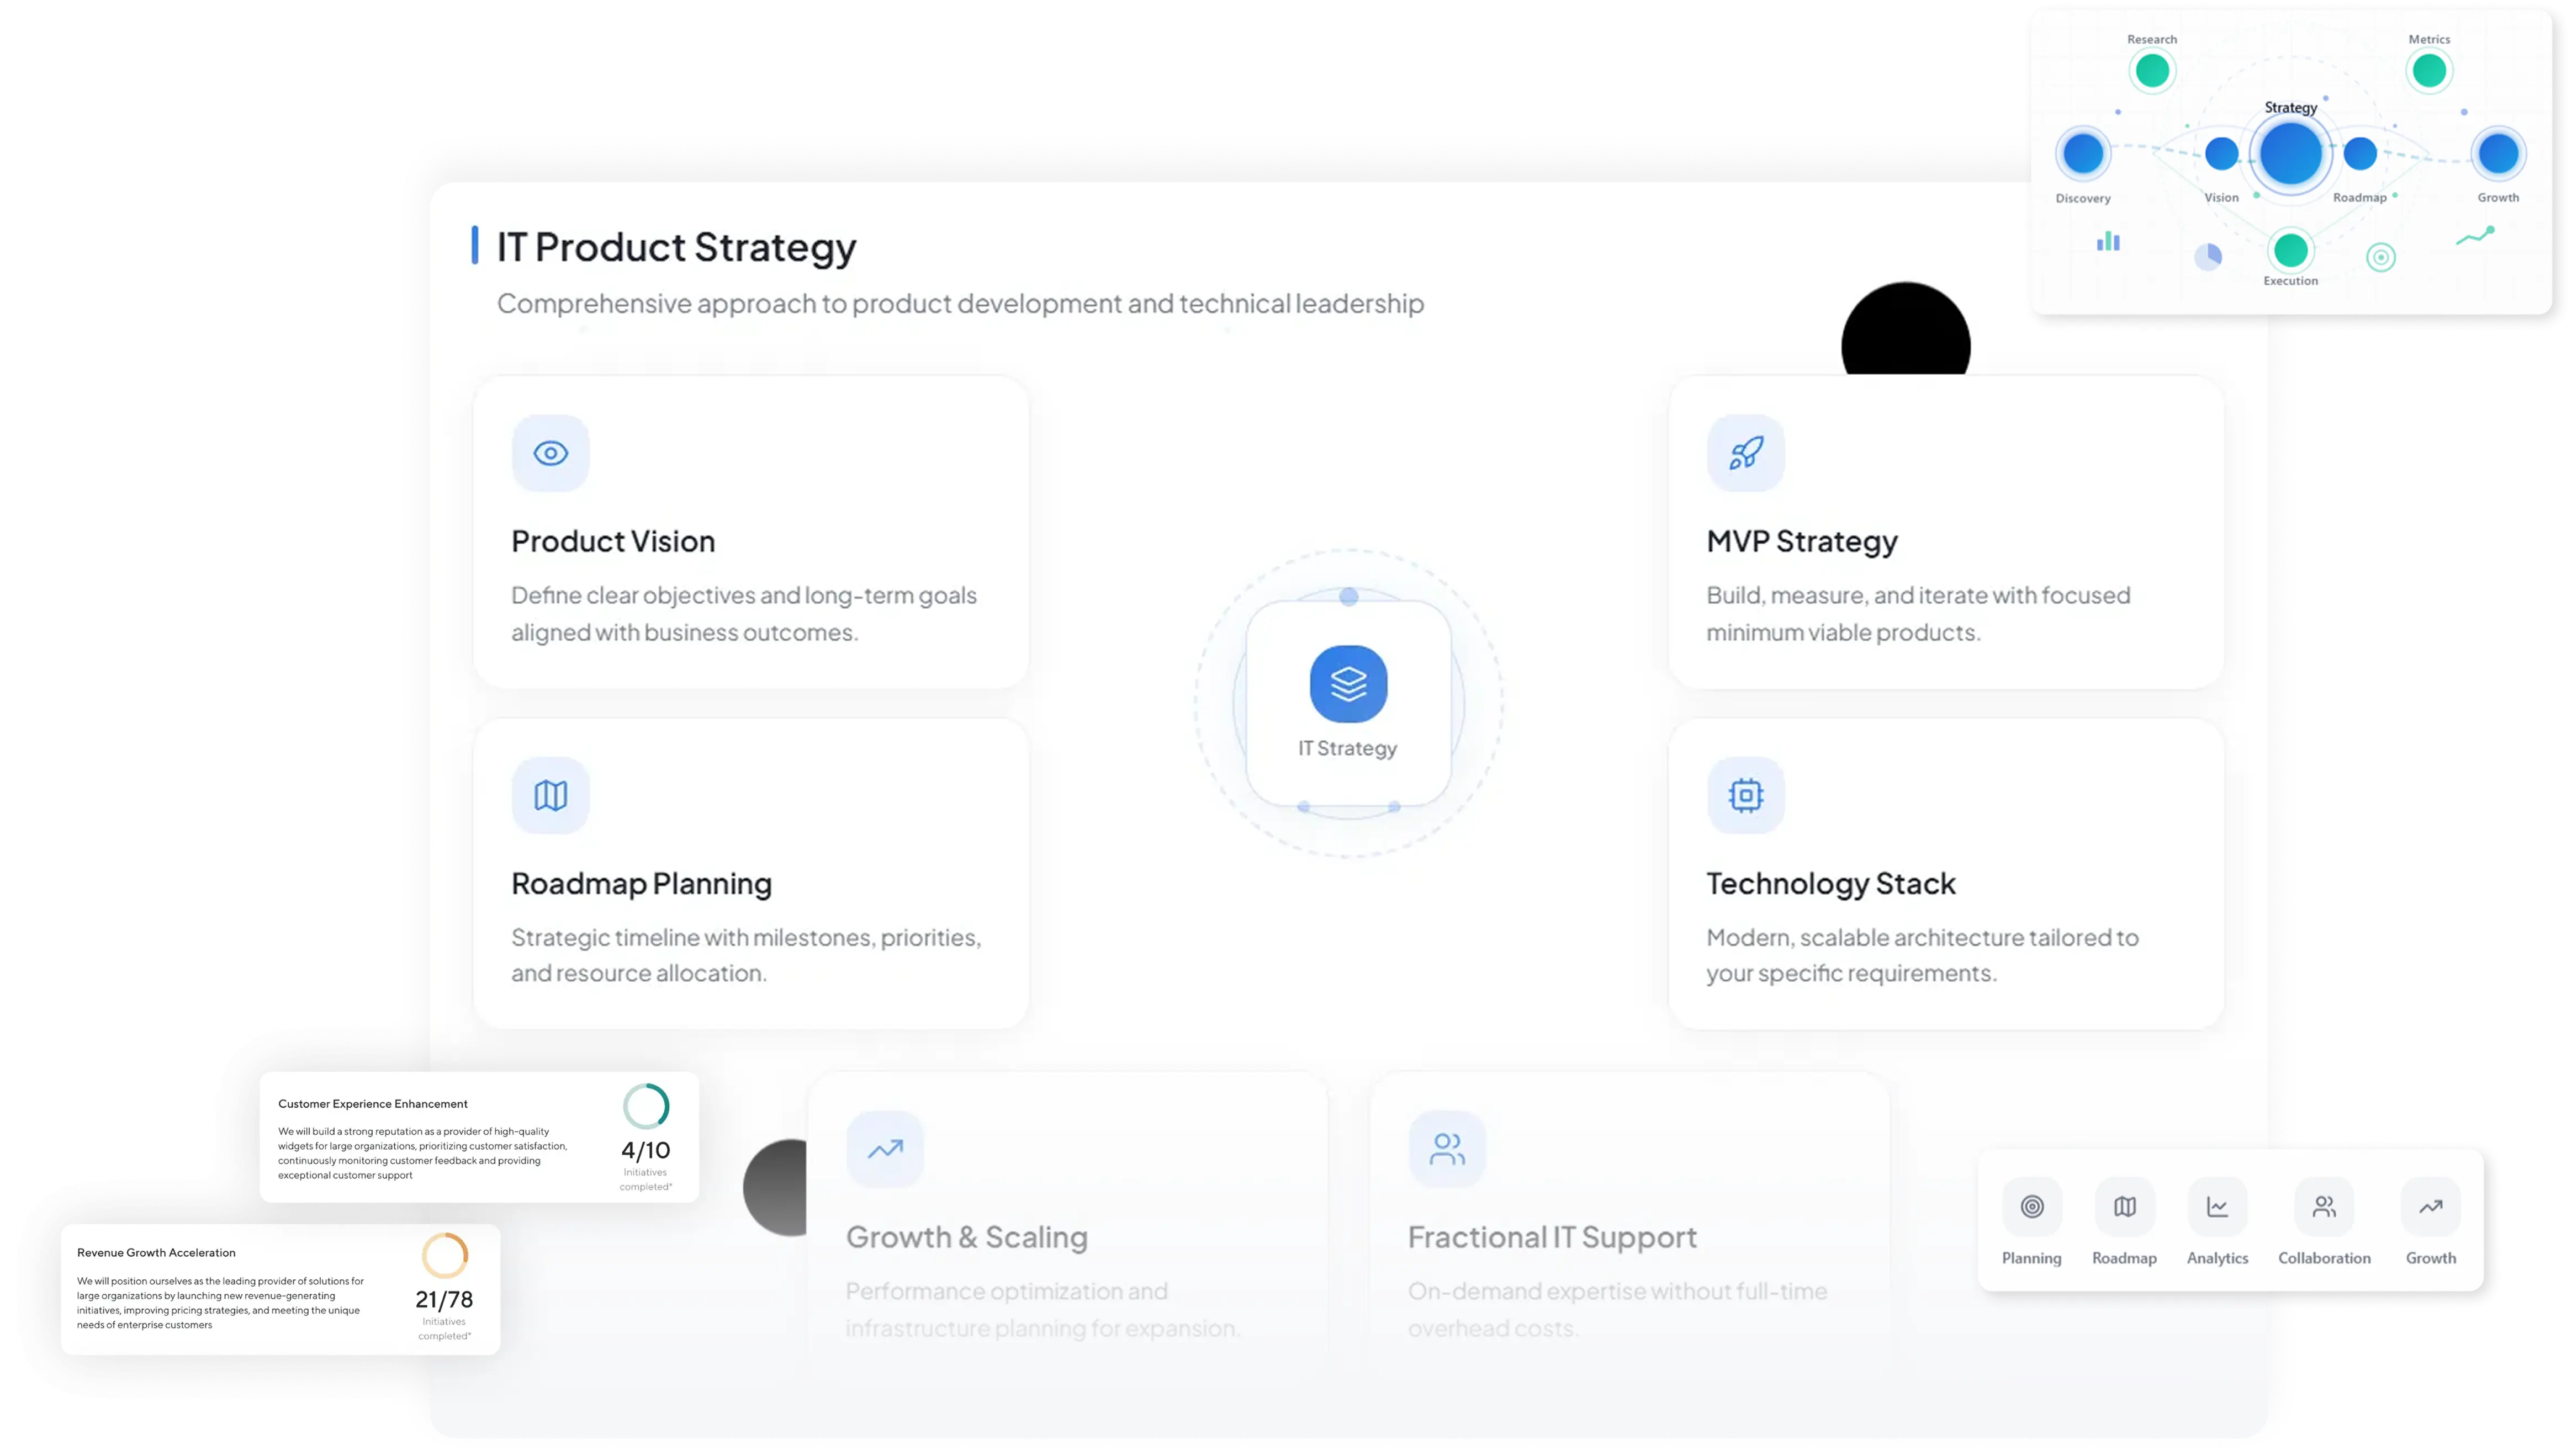Select Growth in the bottom toolbar
This screenshot has height=1456, width=2572.
point(2430,1206)
